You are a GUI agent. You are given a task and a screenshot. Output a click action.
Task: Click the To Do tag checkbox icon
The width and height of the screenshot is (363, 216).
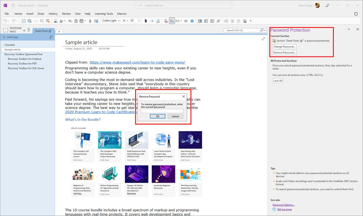pos(24,21)
